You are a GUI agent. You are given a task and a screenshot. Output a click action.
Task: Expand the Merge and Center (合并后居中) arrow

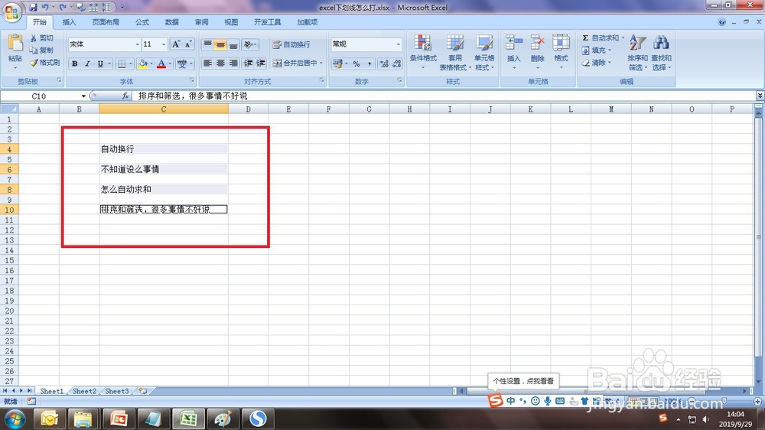pyautogui.click(x=321, y=63)
